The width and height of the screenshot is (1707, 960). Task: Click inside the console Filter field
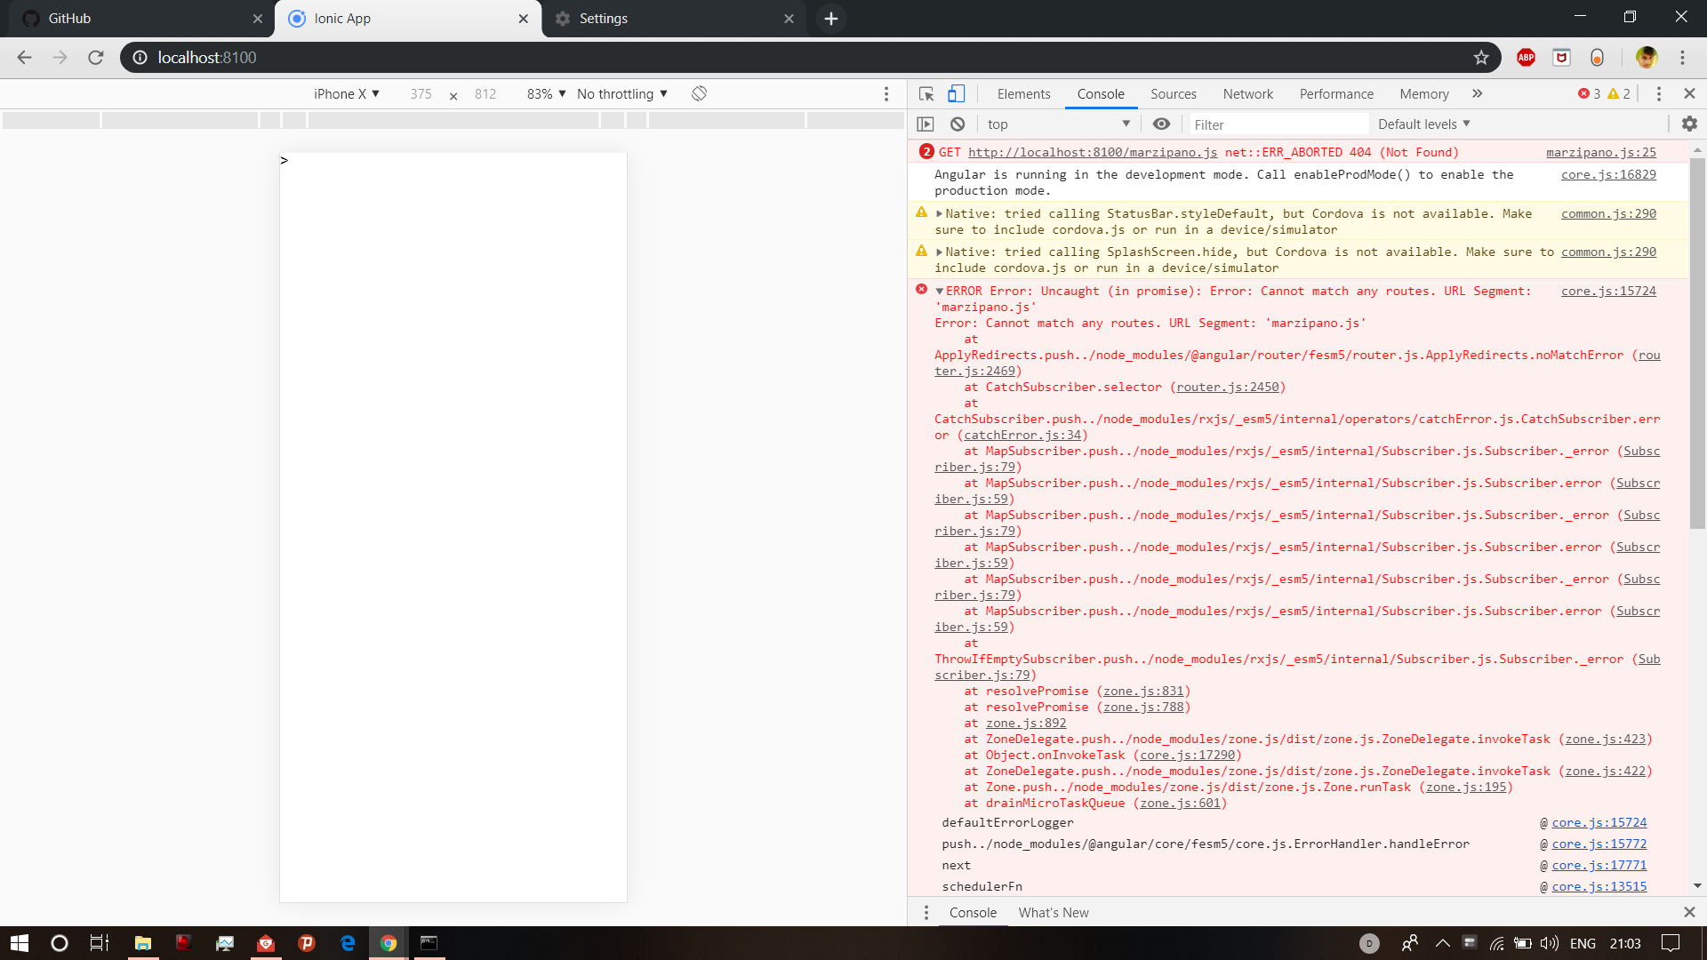pyautogui.click(x=1271, y=124)
